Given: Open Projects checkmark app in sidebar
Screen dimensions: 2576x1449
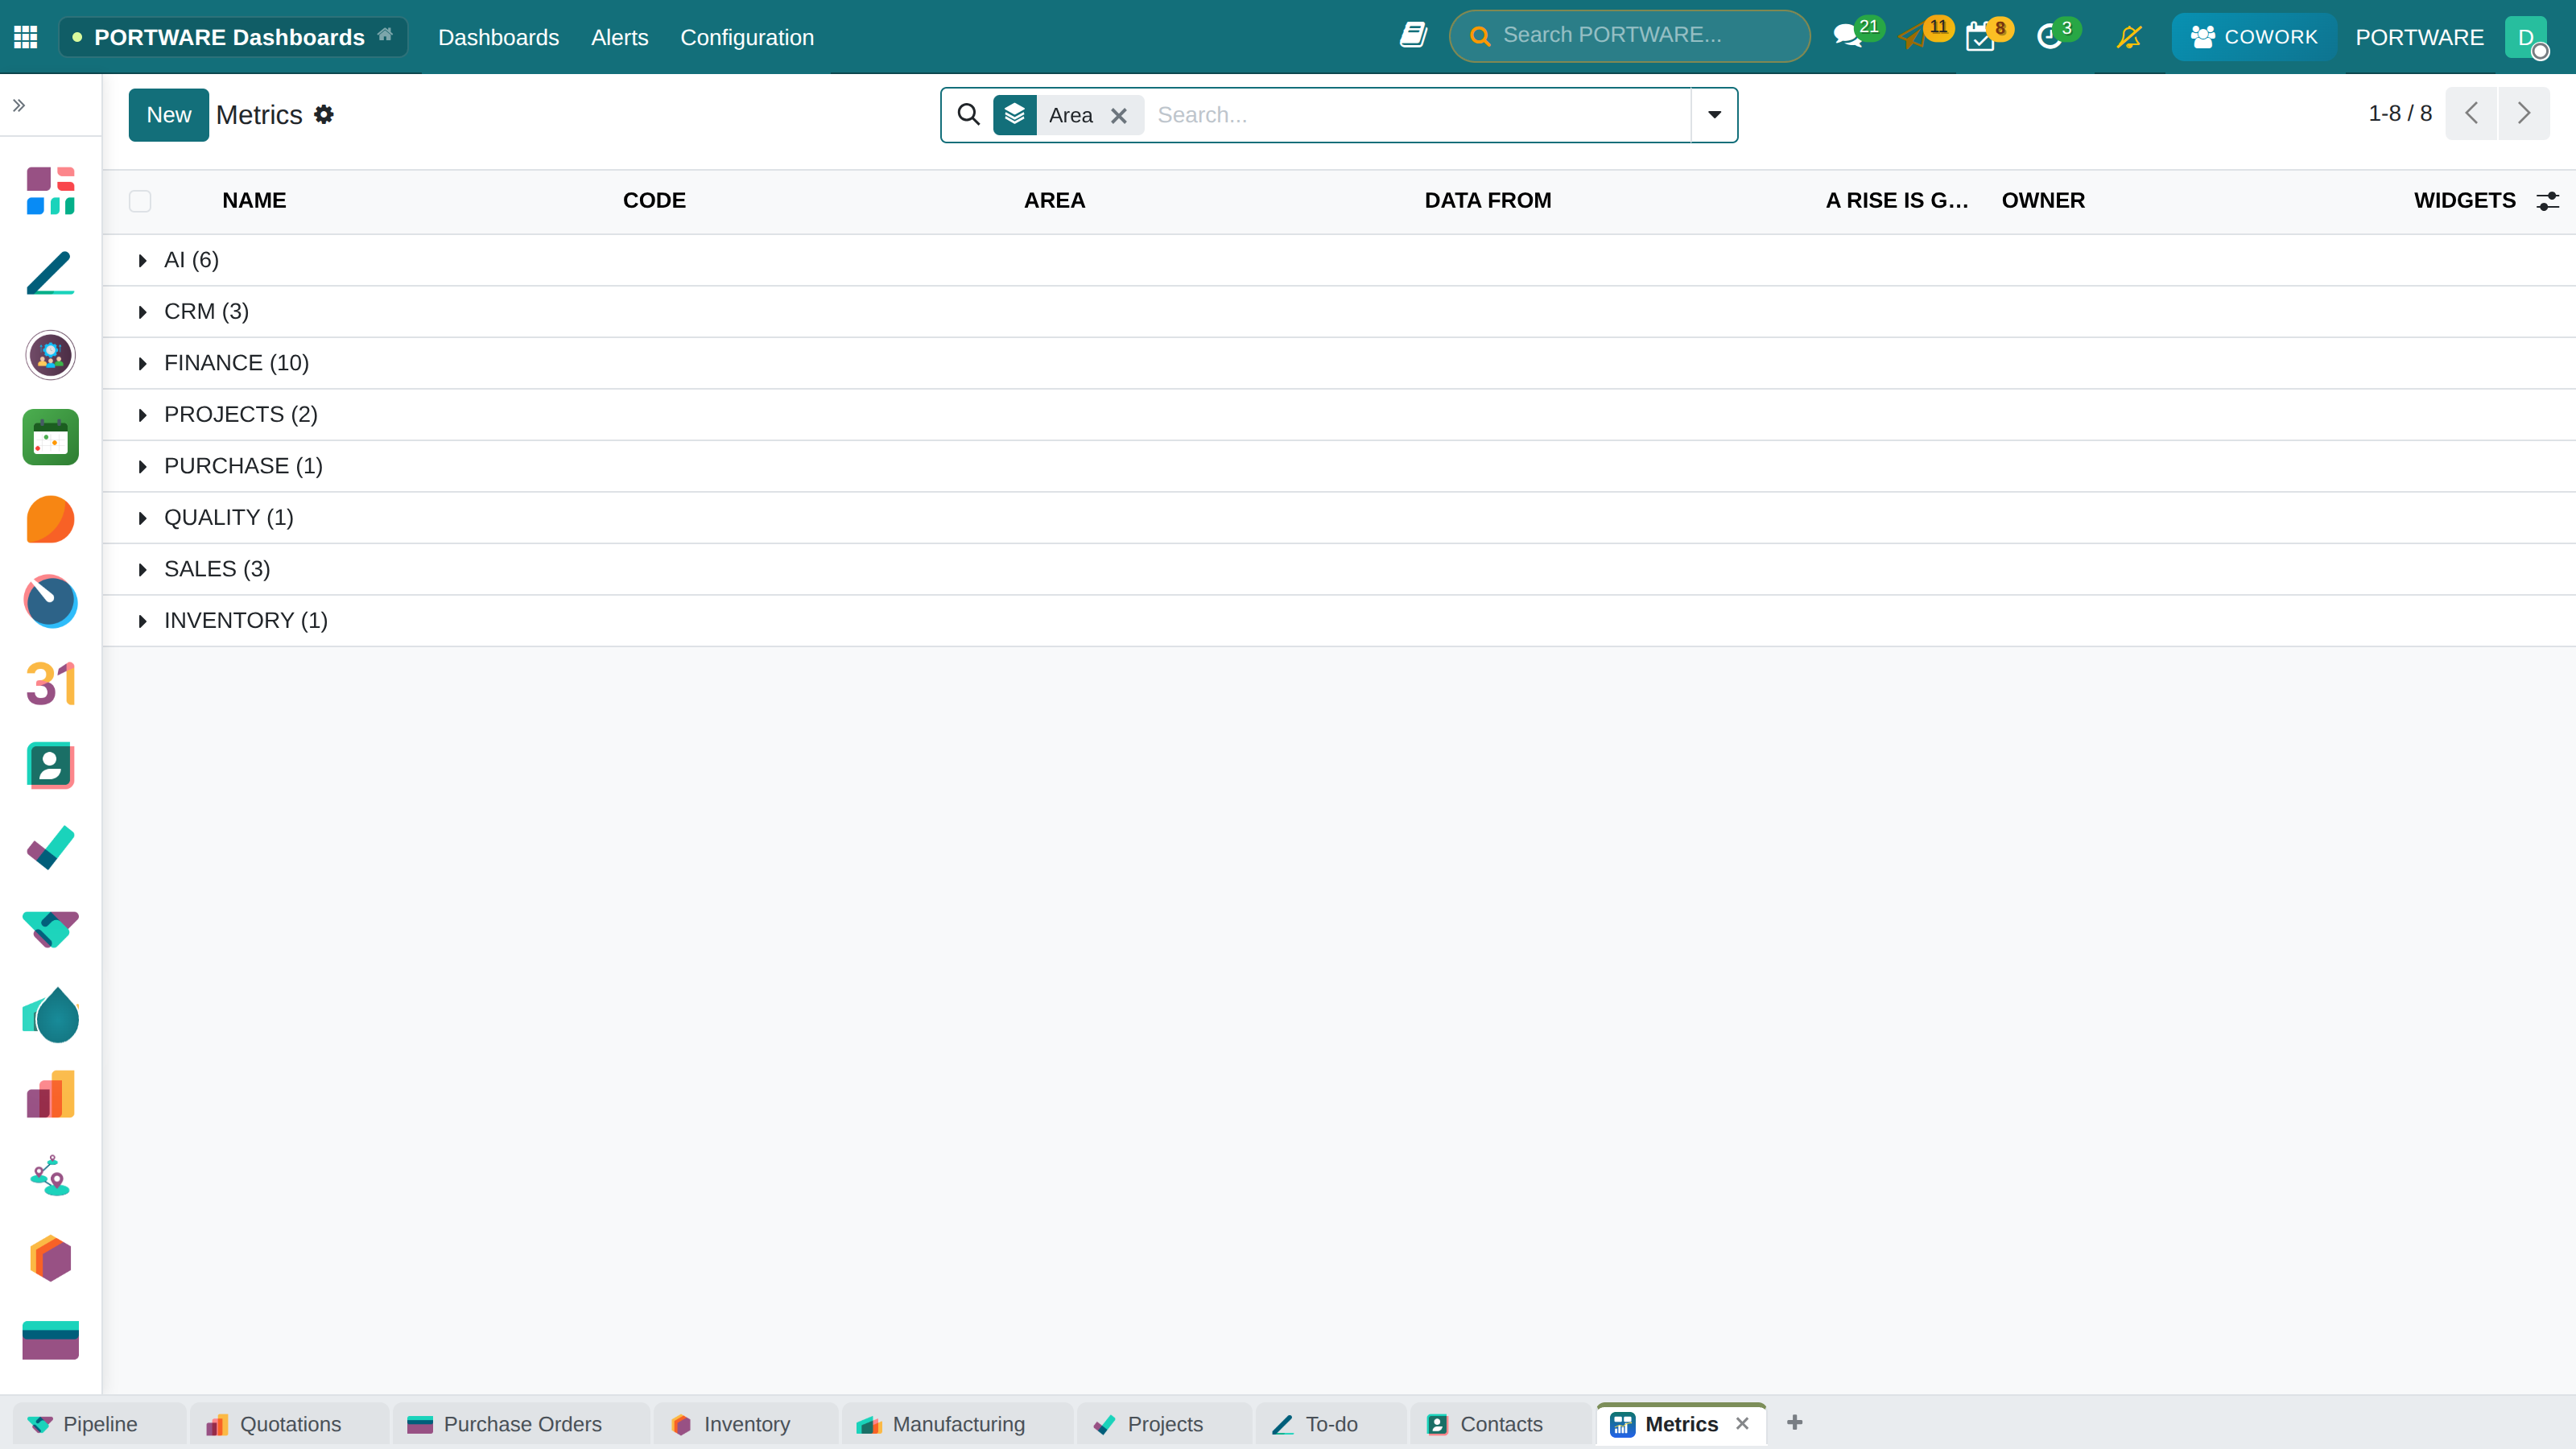Looking at the screenshot, I should coord(50,848).
